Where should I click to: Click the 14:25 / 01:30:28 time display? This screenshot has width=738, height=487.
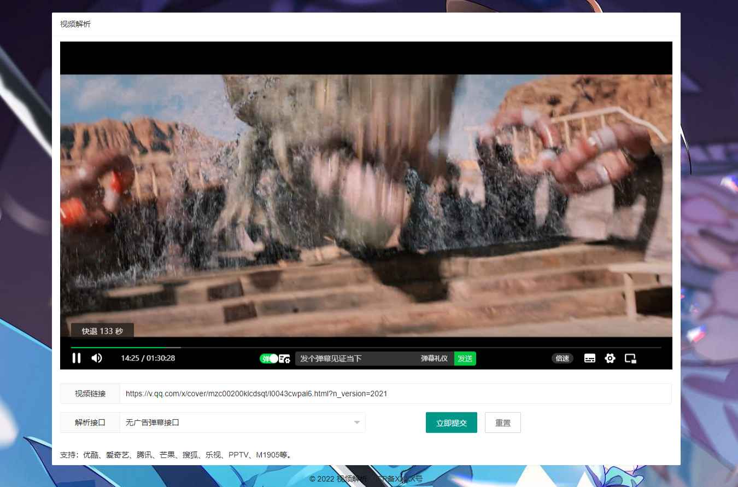pos(148,358)
